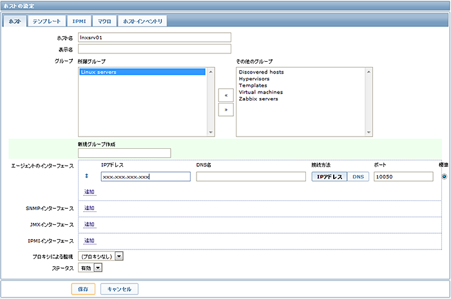The width and height of the screenshot is (451, 299).
Task: Click the interface drag handle arrow icon
Action: coord(87,176)
